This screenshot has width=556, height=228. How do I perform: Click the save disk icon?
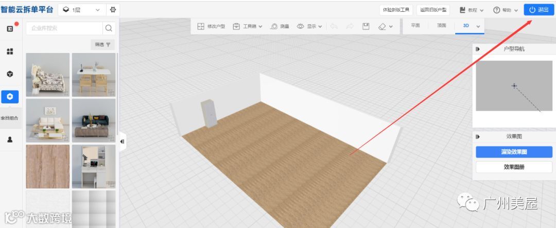click(x=366, y=26)
